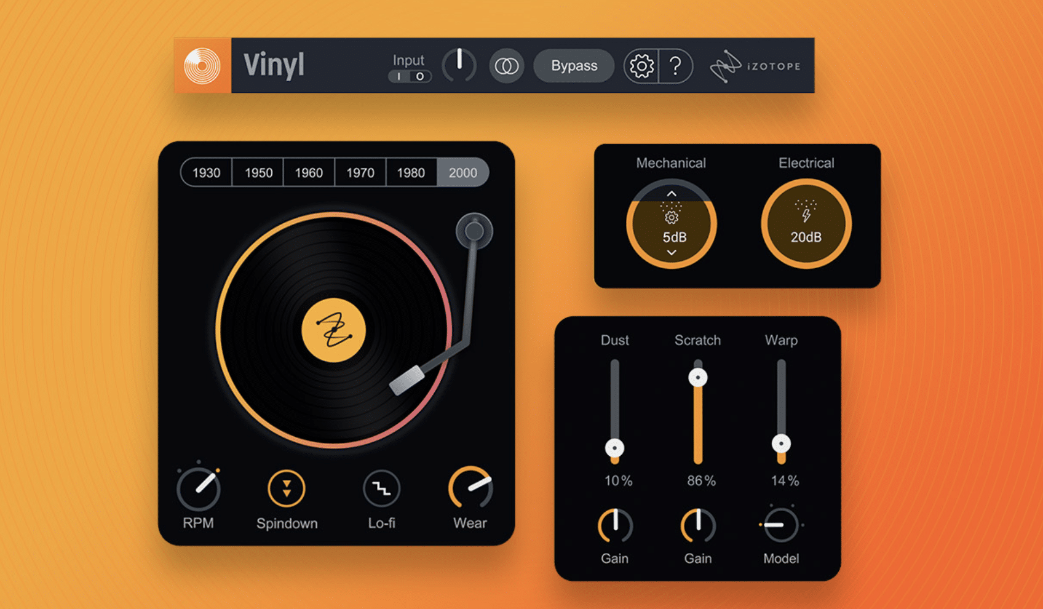The height and width of the screenshot is (609, 1043).
Task: Toggle the Spindown button
Action: pos(287,489)
